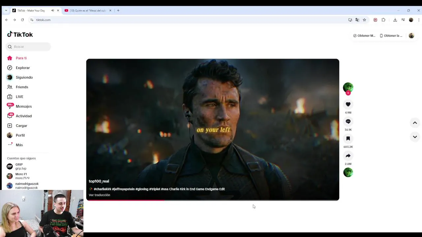Go to the previous video with up chevron
The image size is (422, 237).
[415, 123]
